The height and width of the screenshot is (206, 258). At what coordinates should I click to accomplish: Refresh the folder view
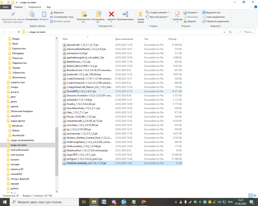(230, 32)
